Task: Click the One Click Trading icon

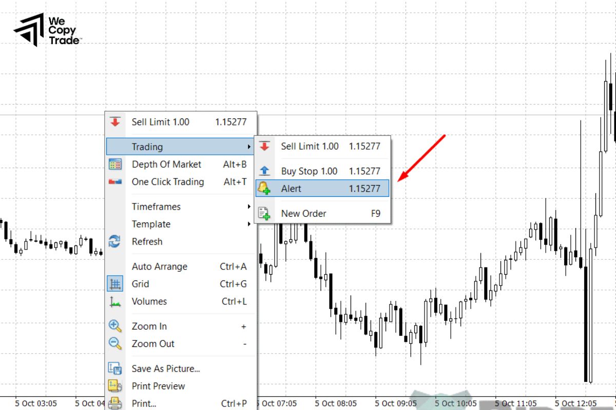Action: 115,182
